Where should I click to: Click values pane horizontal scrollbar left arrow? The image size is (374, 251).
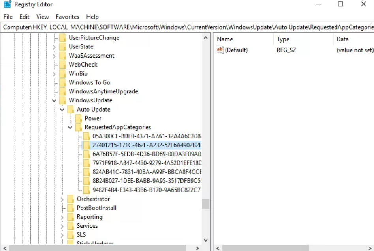coord(218,248)
